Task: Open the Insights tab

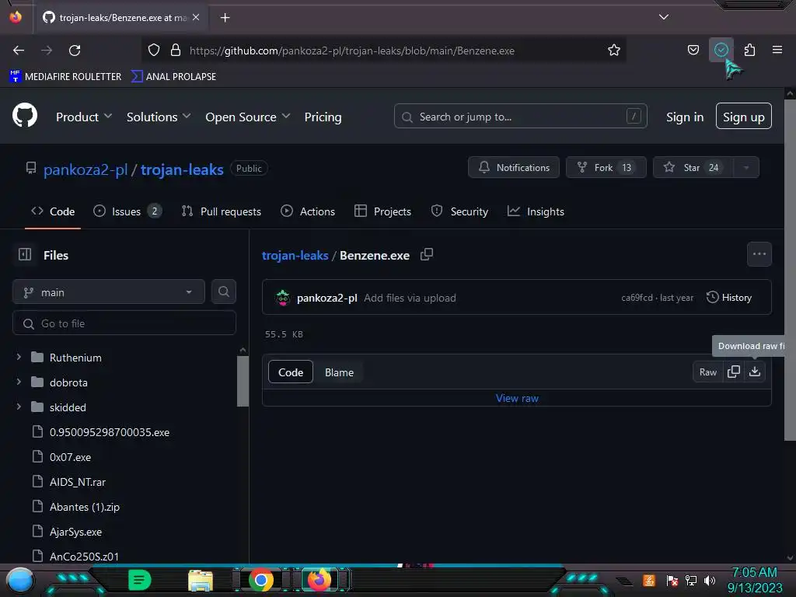Action: 536,211
